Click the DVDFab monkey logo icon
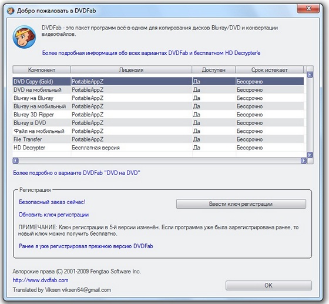 pyautogui.click(x=24, y=37)
